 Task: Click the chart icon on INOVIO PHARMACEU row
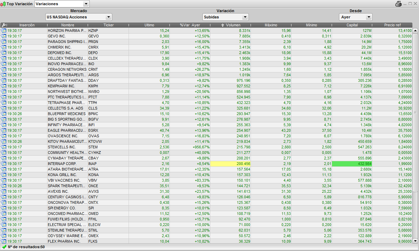pyautogui.click(x=3, y=64)
